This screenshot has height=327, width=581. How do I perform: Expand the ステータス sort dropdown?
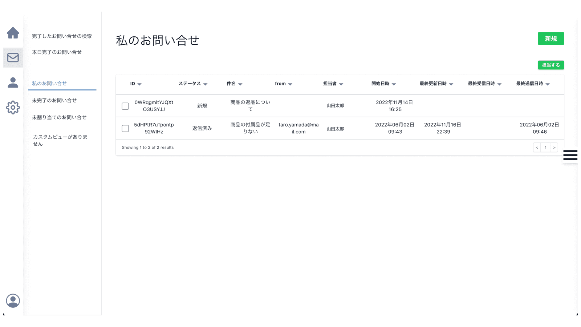[x=206, y=84]
